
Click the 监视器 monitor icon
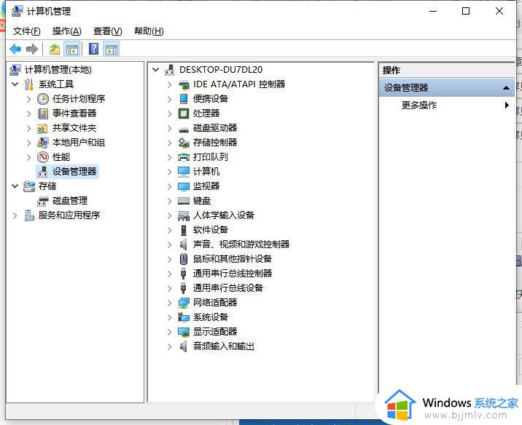[184, 186]
